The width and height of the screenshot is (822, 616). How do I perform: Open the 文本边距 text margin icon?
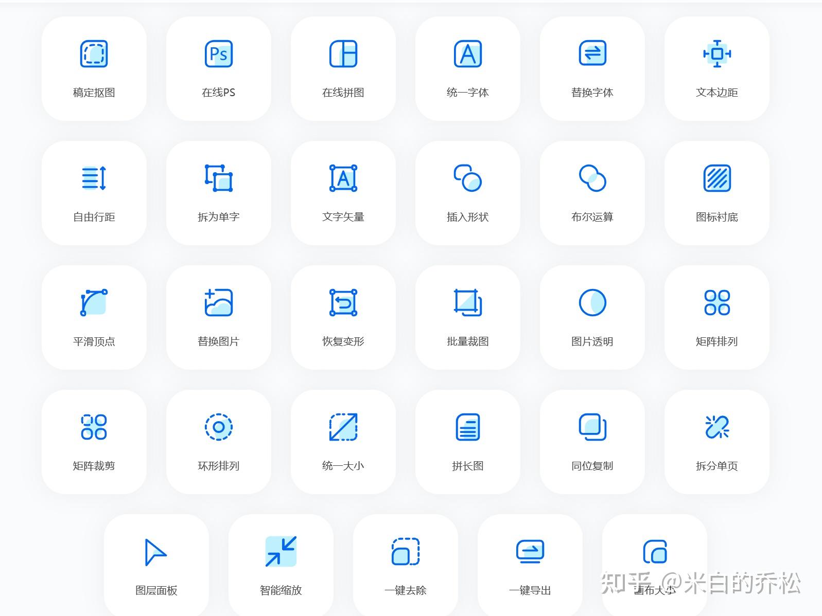717,53
